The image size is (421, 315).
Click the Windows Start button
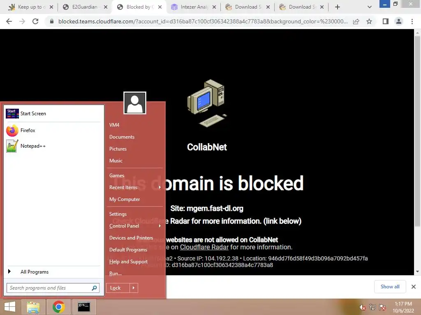[10, 307]
